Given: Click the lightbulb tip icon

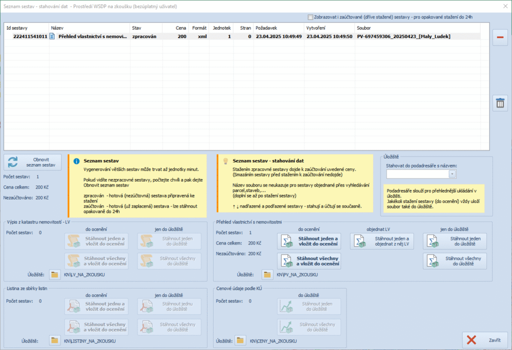Looking at the screenshot, I should pyautogui.click(x=225, y=161).
